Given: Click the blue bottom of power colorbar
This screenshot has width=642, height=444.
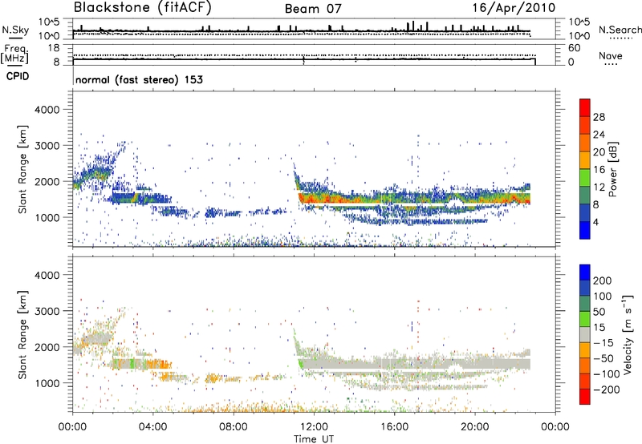Looking at the screenshot, I should point(585,230).
